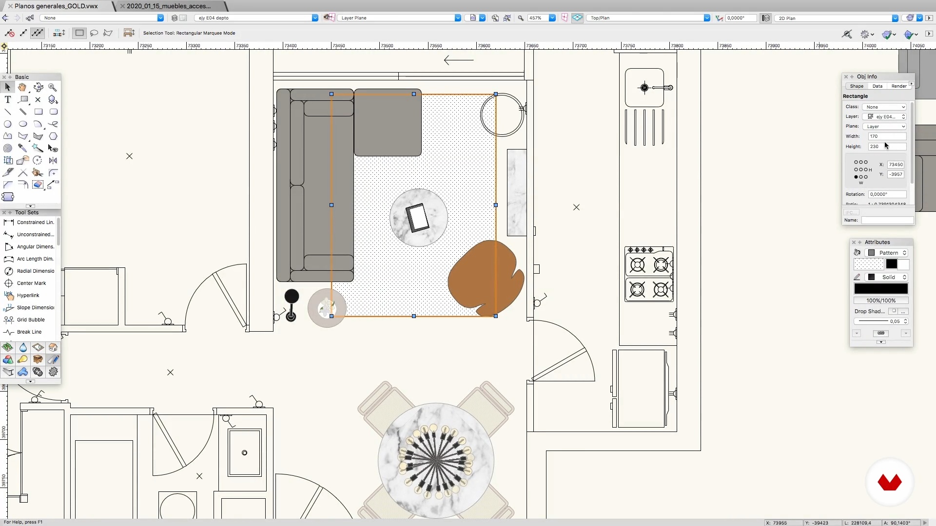This screenshot has height=526, width=936.
Task: Select the Flyover tool
Action: pyautogui.click(x=38, y=87)
